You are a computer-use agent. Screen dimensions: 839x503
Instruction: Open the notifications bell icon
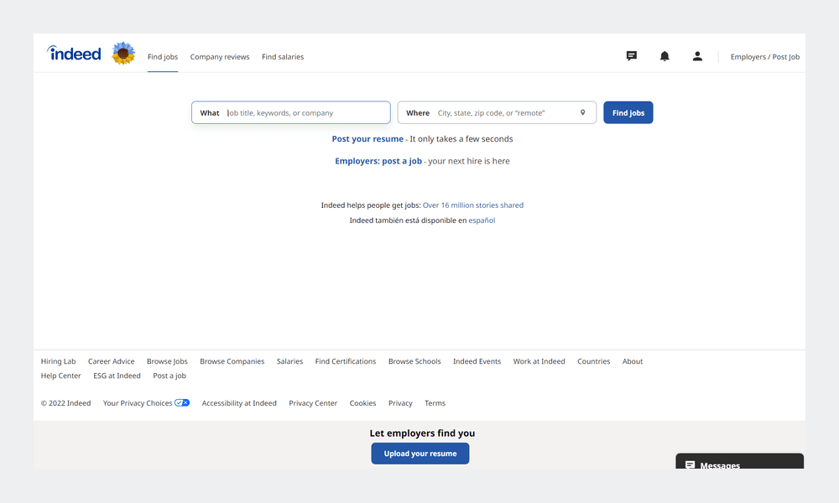pos(664,56)
